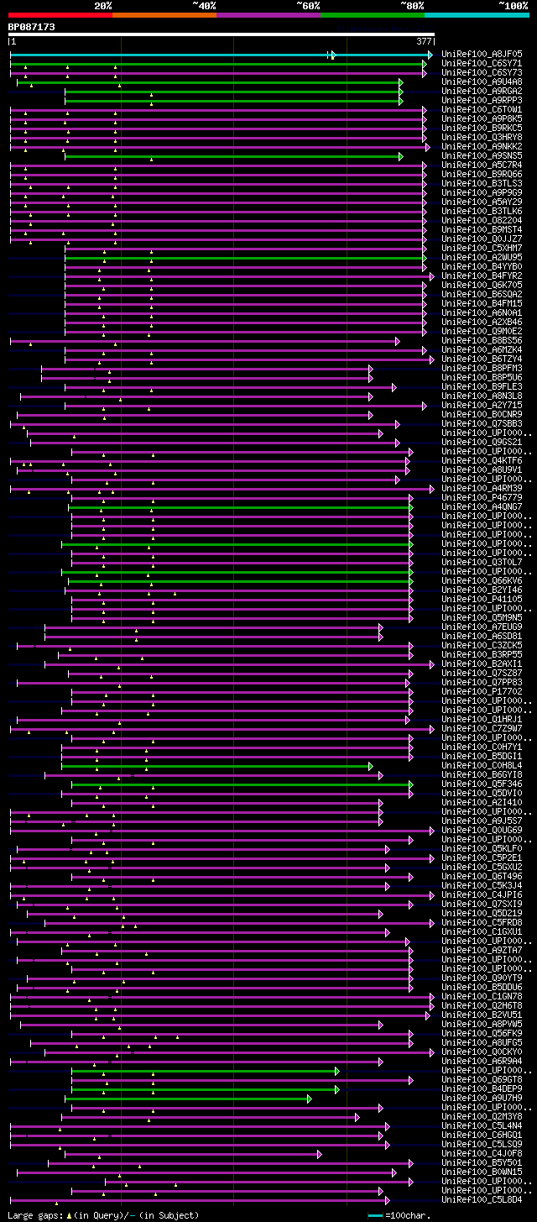Open hit UniRef100_B9RKC5

(482, 128)
